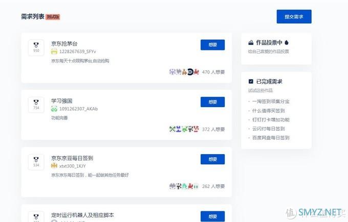Click the 需求列表 page heading

click(33, 17)
